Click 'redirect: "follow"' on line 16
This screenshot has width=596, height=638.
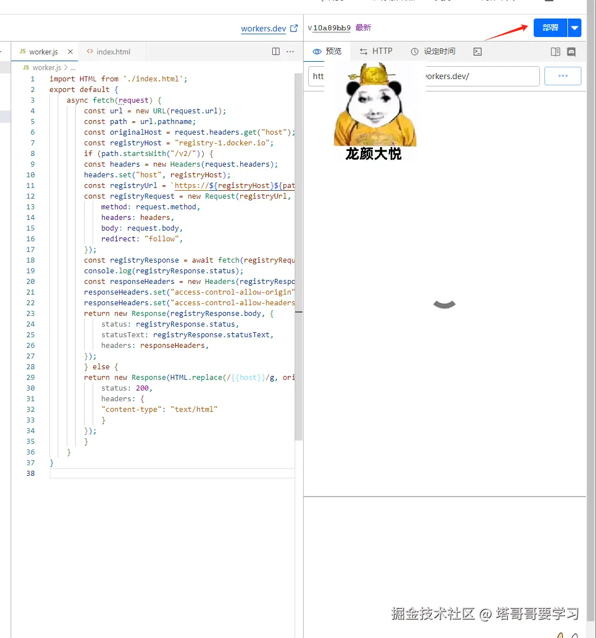pyautogui.click(x=140, y=239)
